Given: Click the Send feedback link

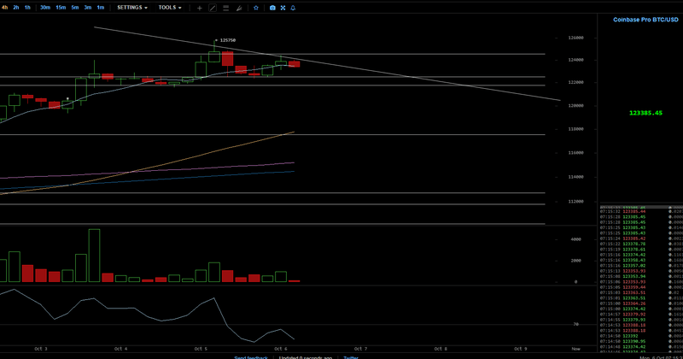Looking at the screenshot, I should point(251,357).
